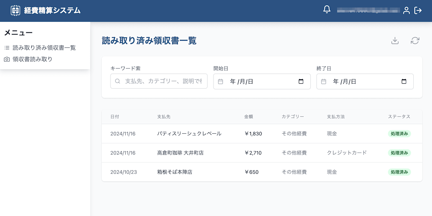Screen dimensions: 432x216
Task: Click the クレジットカード payment cell
Action: tap(347, 153)
